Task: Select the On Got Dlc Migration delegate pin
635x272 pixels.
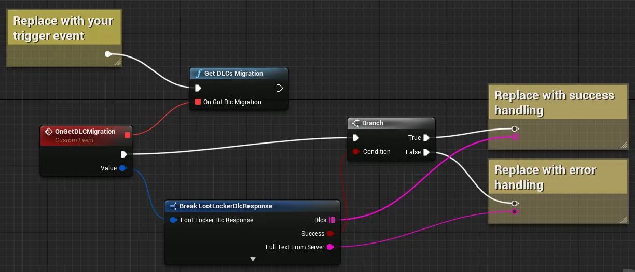Action: 198,102
